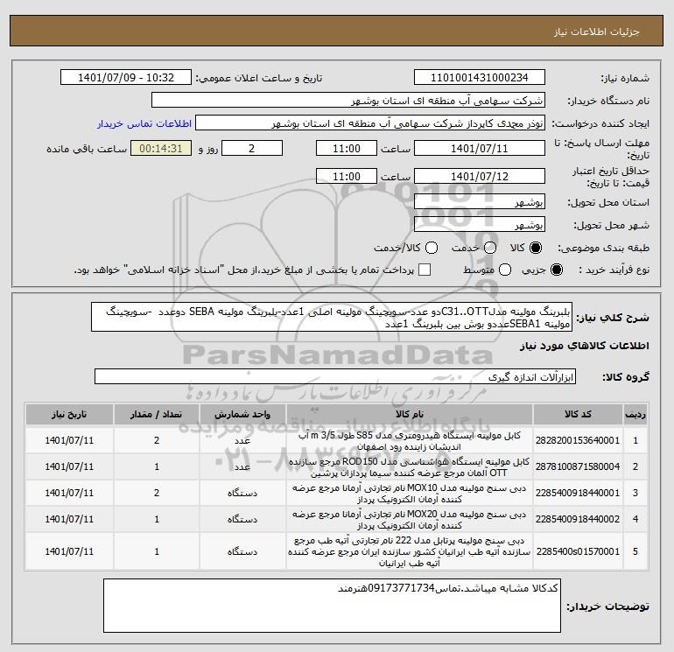Screen dimensions: 674x652
Task: Toggle the Islamic treasury payment checkbox
Action: point(425,270)
